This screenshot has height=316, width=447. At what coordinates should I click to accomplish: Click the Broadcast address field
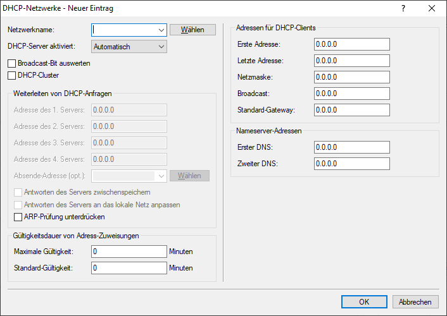(x=351, y=94)
